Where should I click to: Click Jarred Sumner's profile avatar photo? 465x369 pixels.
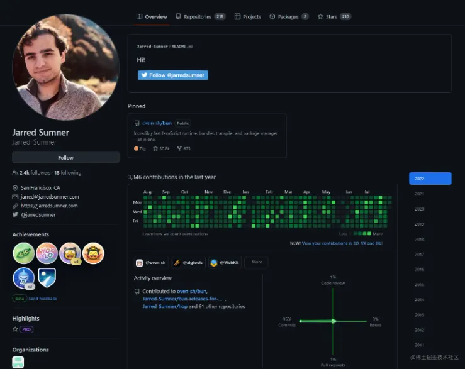click(66, 67)
